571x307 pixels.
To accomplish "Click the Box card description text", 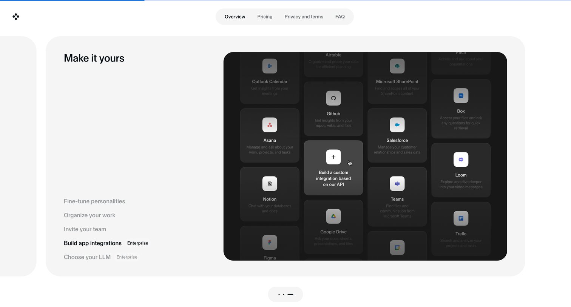I will 461,123.
